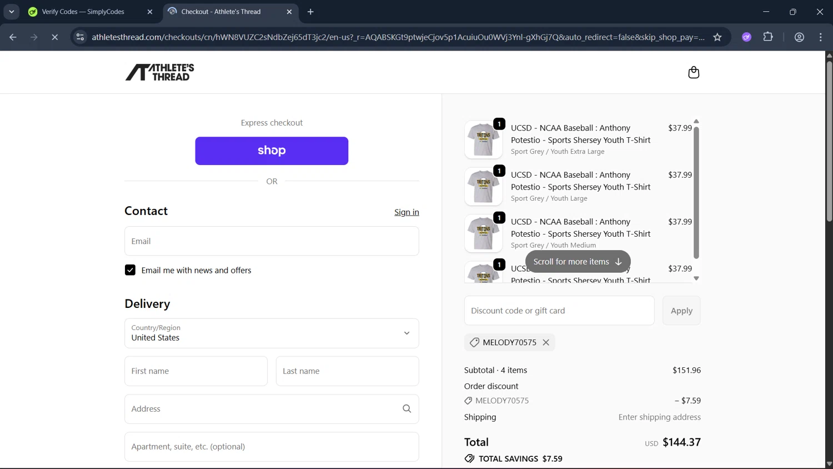Focus the First name field

(x=196, y=371)
